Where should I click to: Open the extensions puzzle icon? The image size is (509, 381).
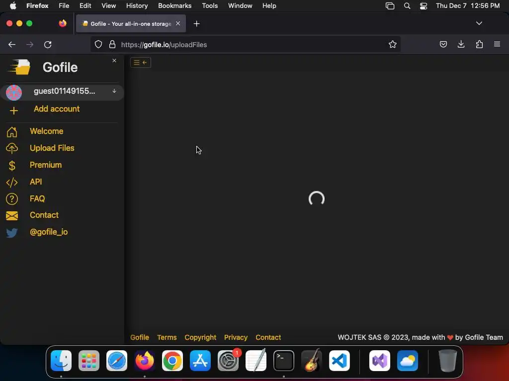pos(479,44)
